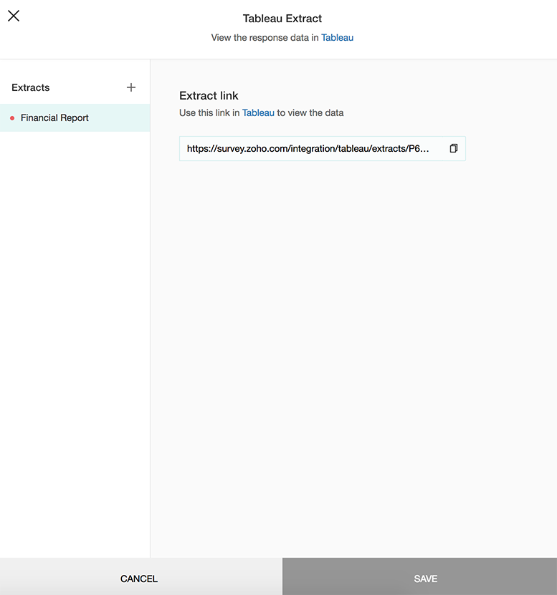Confirm changes with SAVE
Image resolution: width=557 pixels, height=595 pixels.
pos(425,579)
